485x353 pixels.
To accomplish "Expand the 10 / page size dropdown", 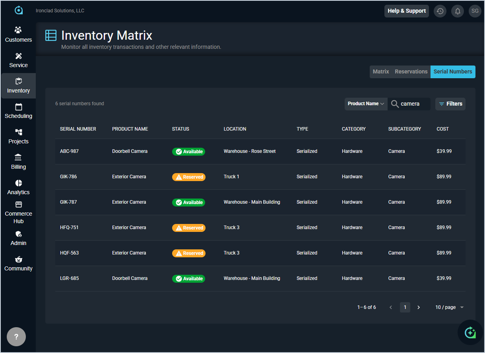I will click(450, 307).
